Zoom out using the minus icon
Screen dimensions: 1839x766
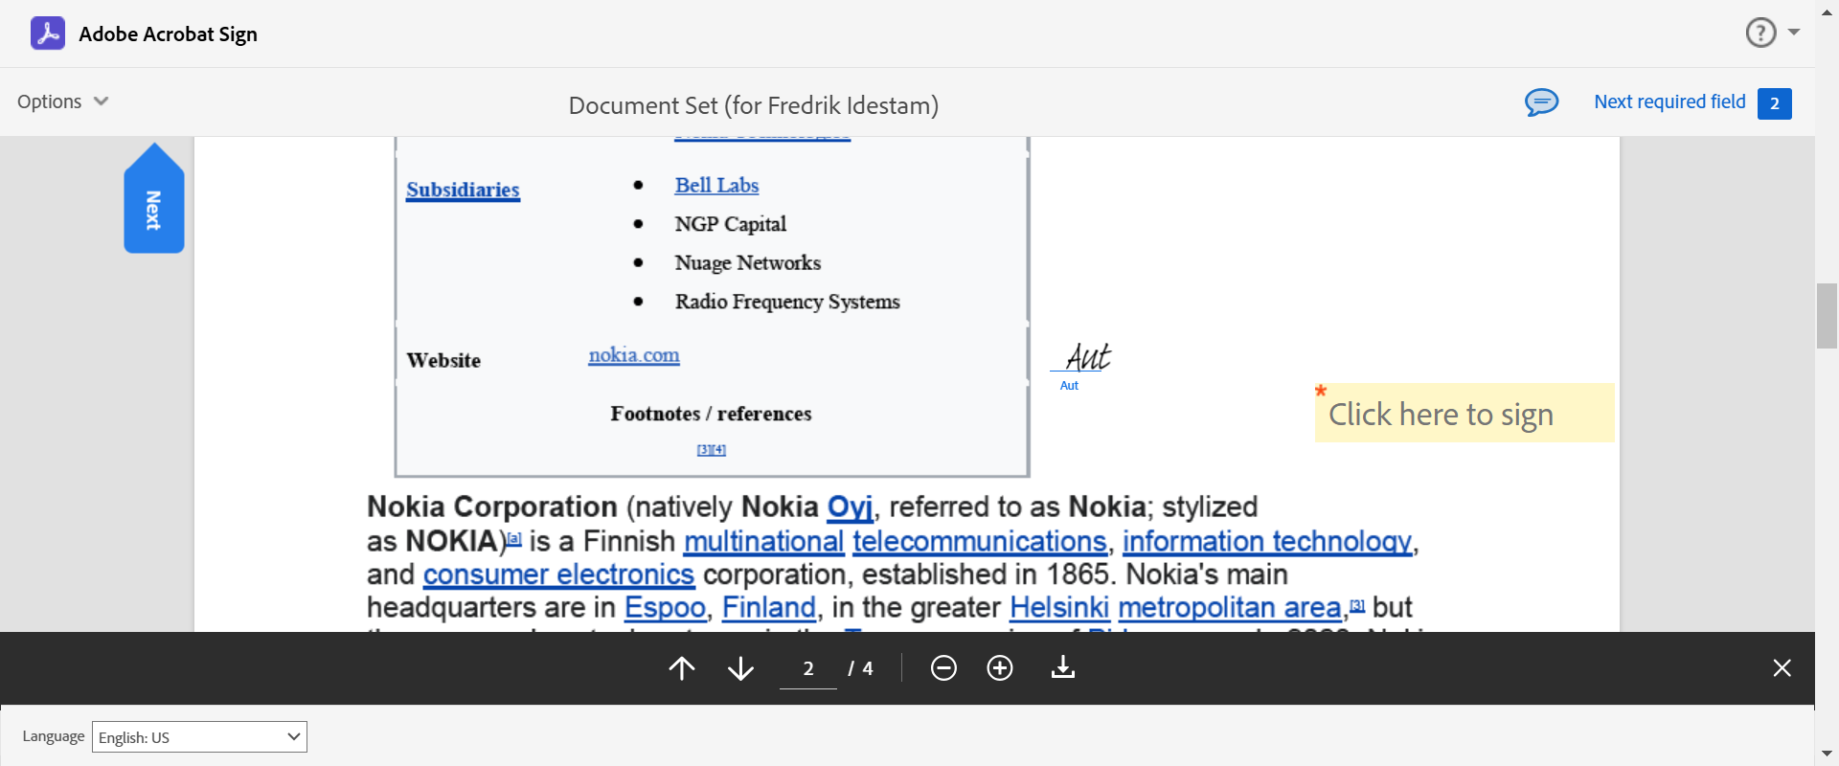pos(943,668)
